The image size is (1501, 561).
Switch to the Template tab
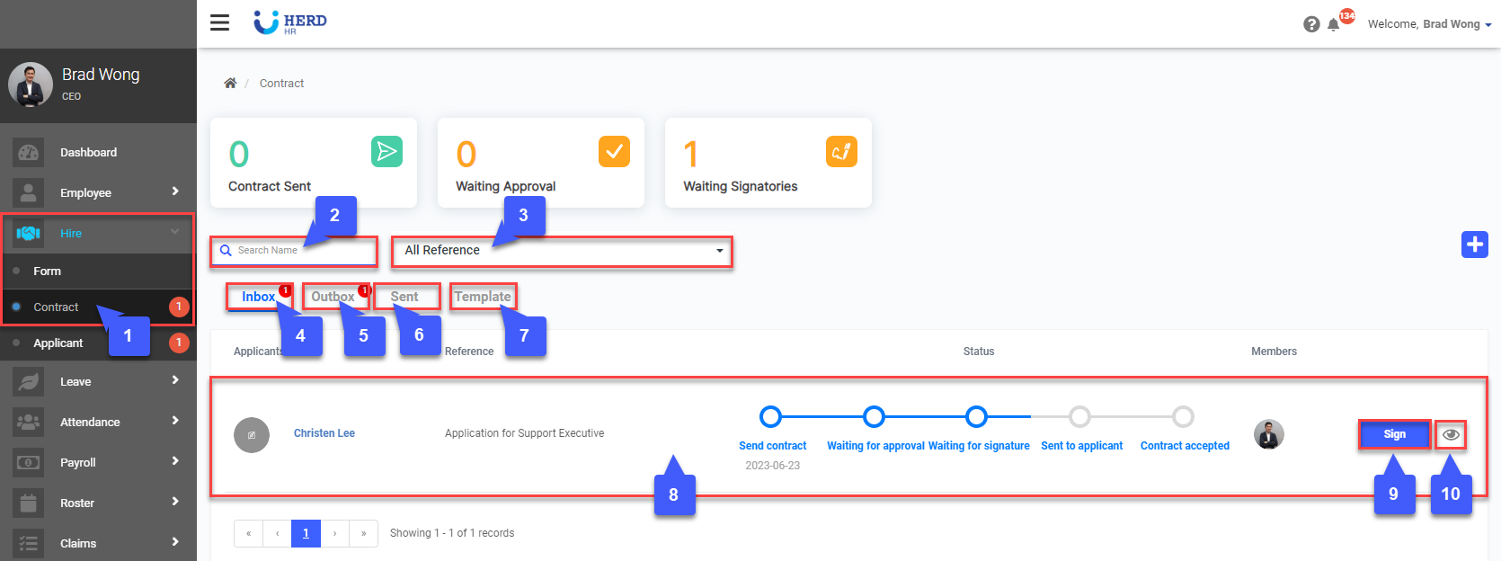click(x=483, y=297)
